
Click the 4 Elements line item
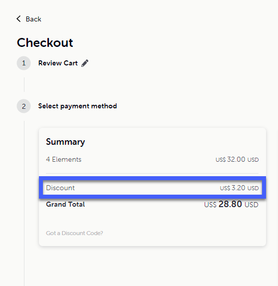(64, 159)
